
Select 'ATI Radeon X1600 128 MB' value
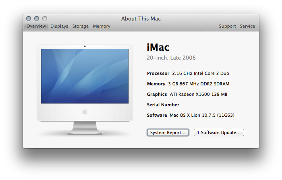[199, 94]
